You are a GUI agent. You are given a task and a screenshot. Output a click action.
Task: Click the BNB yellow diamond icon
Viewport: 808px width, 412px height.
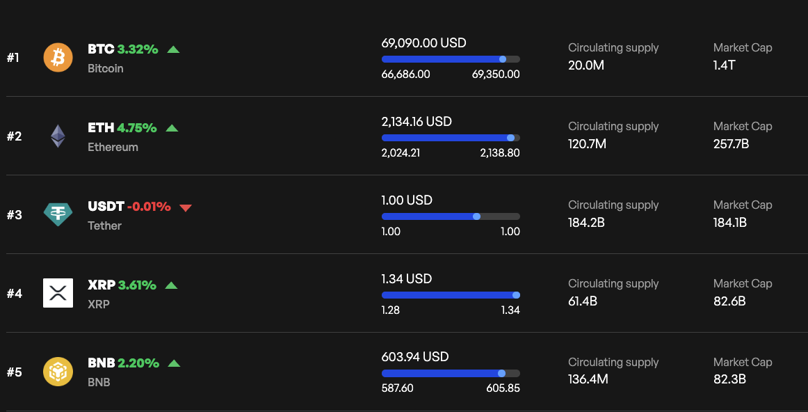58,372
